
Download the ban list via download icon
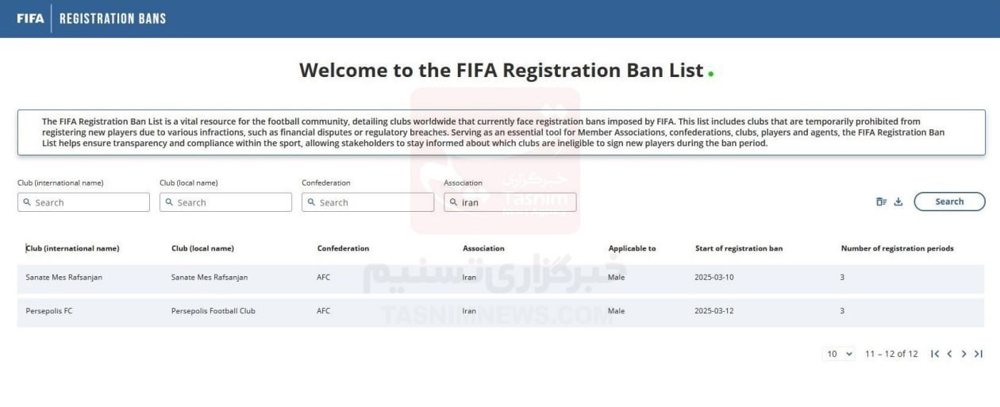pos(898,202)
